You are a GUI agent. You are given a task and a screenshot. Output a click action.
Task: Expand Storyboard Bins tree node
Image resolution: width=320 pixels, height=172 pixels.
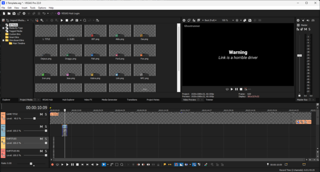(x=3, y=40)
